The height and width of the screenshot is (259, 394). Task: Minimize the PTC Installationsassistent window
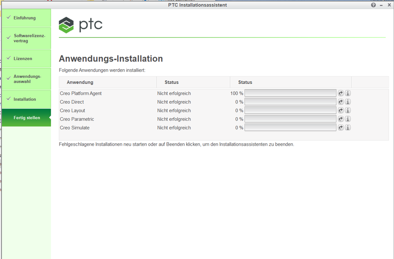[x=381, y=5]
